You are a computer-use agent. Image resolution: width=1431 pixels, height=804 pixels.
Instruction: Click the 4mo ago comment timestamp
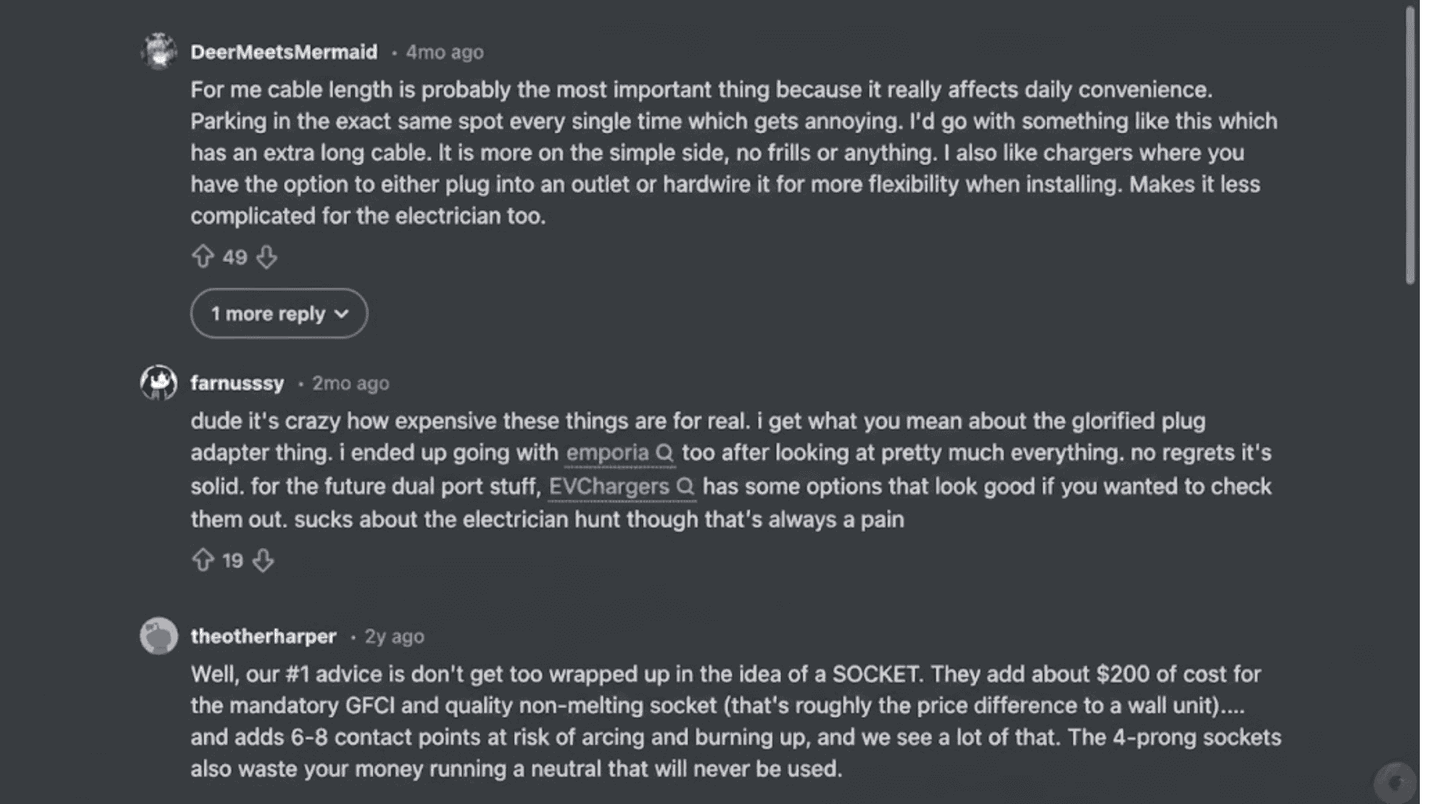pos(445,52)
